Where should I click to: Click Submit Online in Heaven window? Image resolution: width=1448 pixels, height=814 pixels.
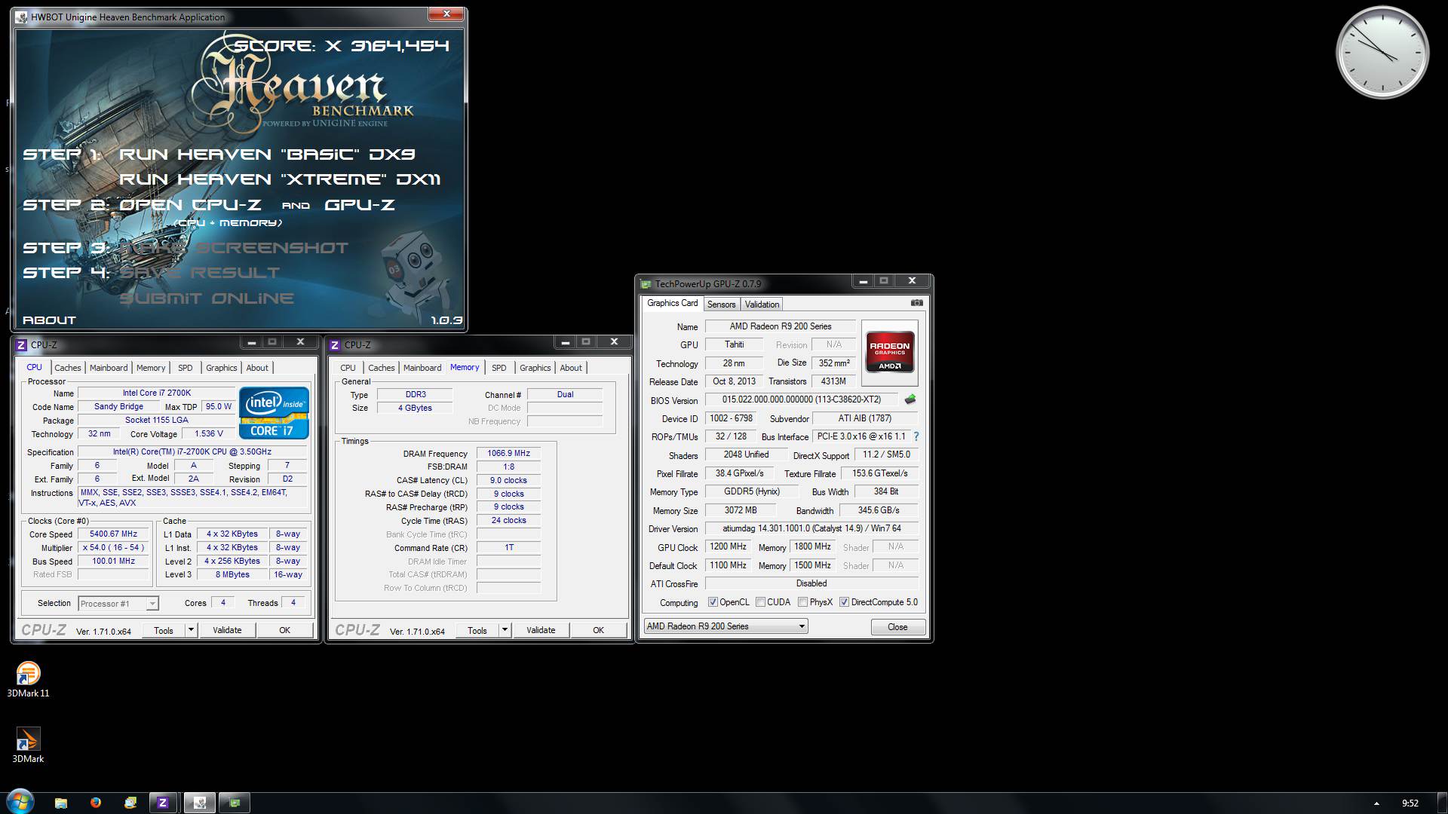(x=207, y=298)
